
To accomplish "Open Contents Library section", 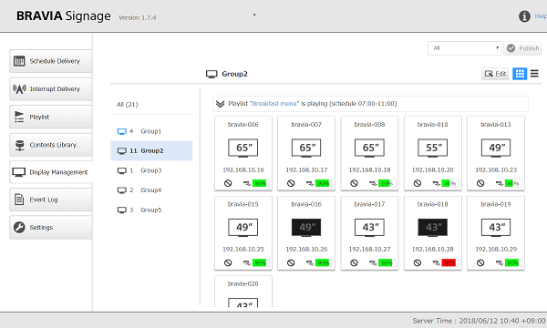I will (51, 145).
